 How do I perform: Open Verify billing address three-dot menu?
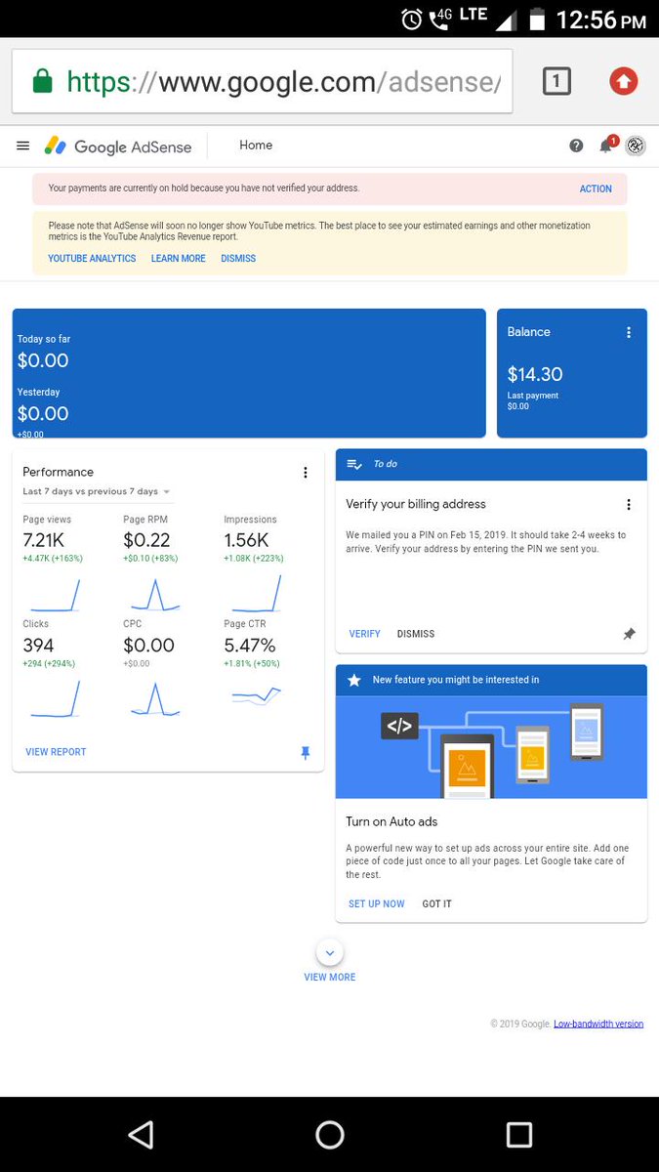(629, 505)
